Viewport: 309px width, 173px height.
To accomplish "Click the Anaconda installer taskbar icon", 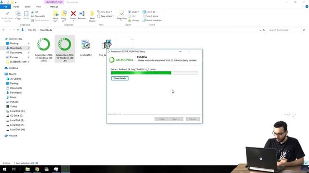I will coord(65,169).
